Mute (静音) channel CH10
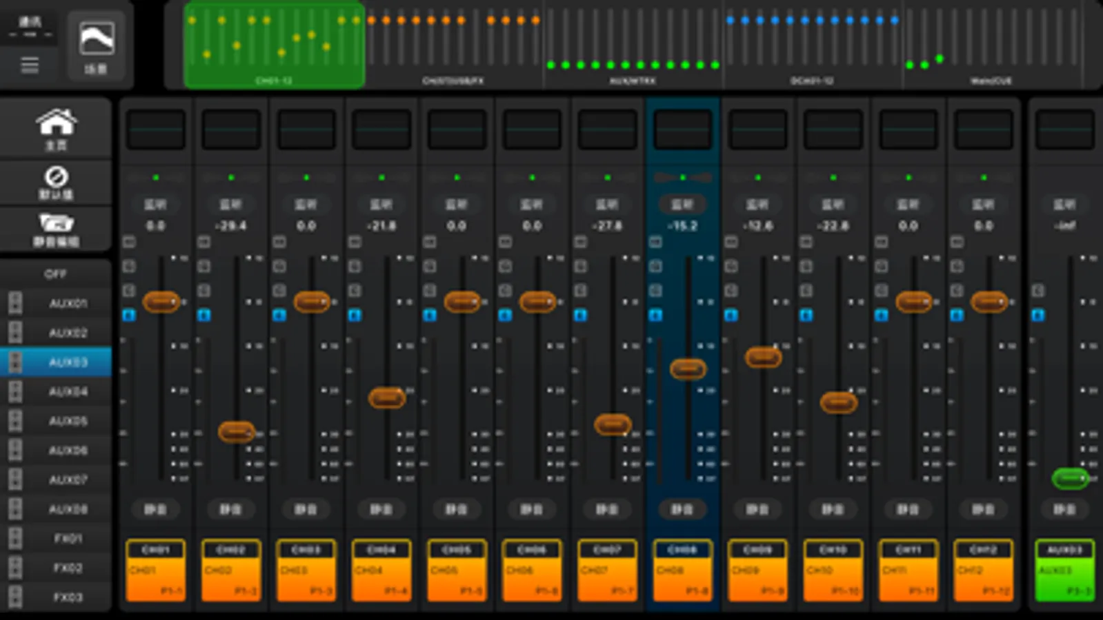This screenshot has width=1103, height=620. (x=833, y=509)
